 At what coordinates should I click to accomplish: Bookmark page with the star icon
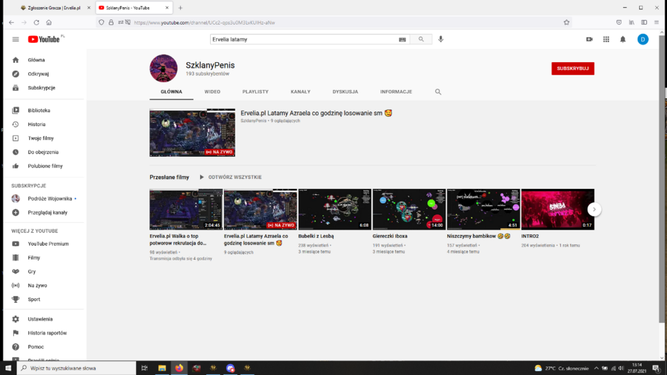click(x=566, y=22)
